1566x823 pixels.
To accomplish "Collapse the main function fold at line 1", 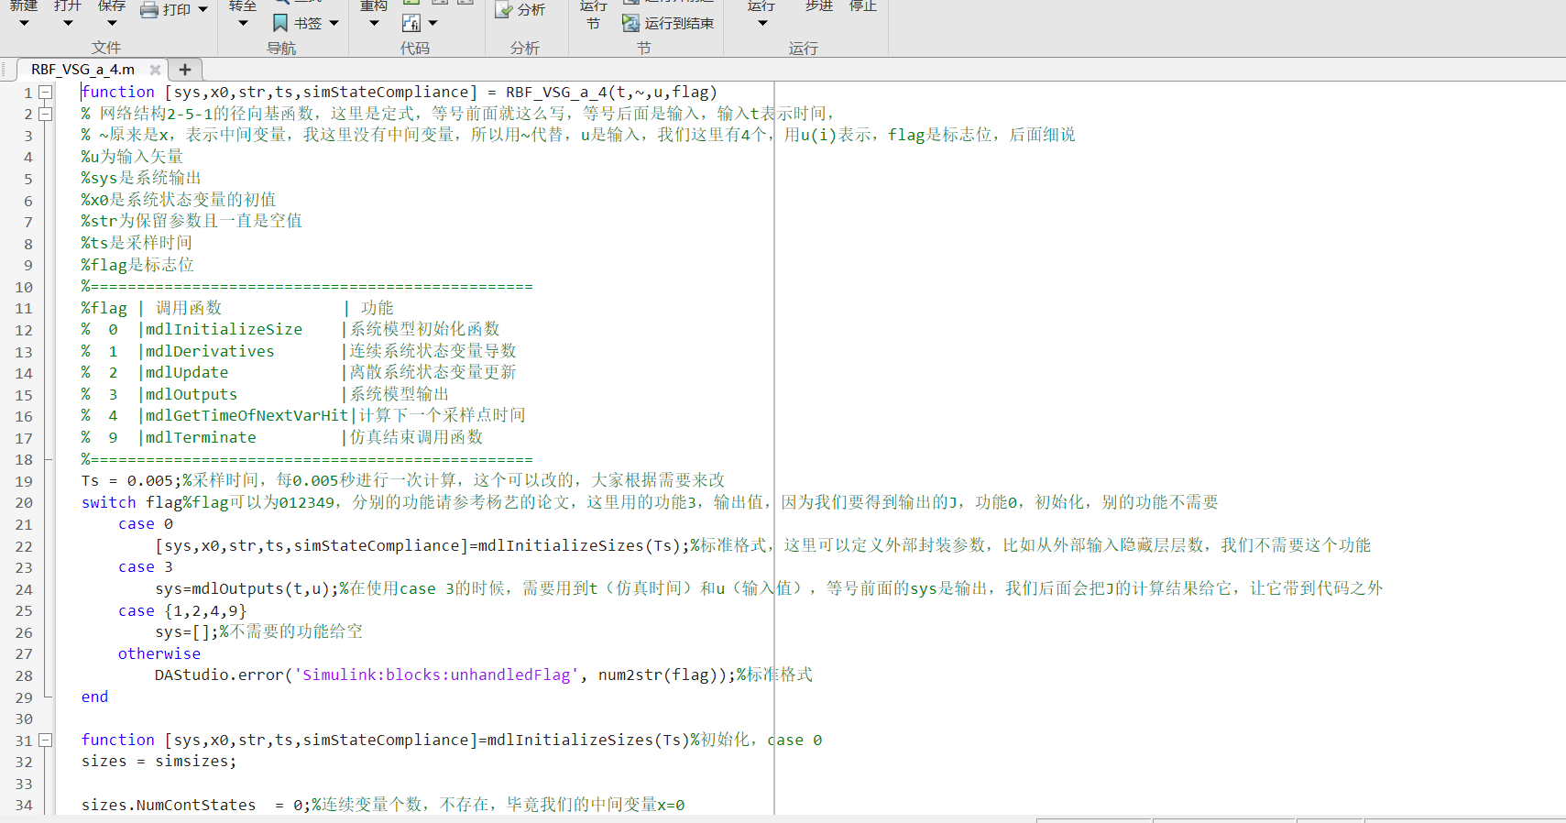I will pyautogui.click(x=46, y=93).
